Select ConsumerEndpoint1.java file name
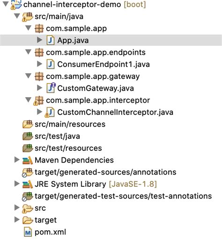The height and width of the screenshot is (248, 222). pos(104,64)
